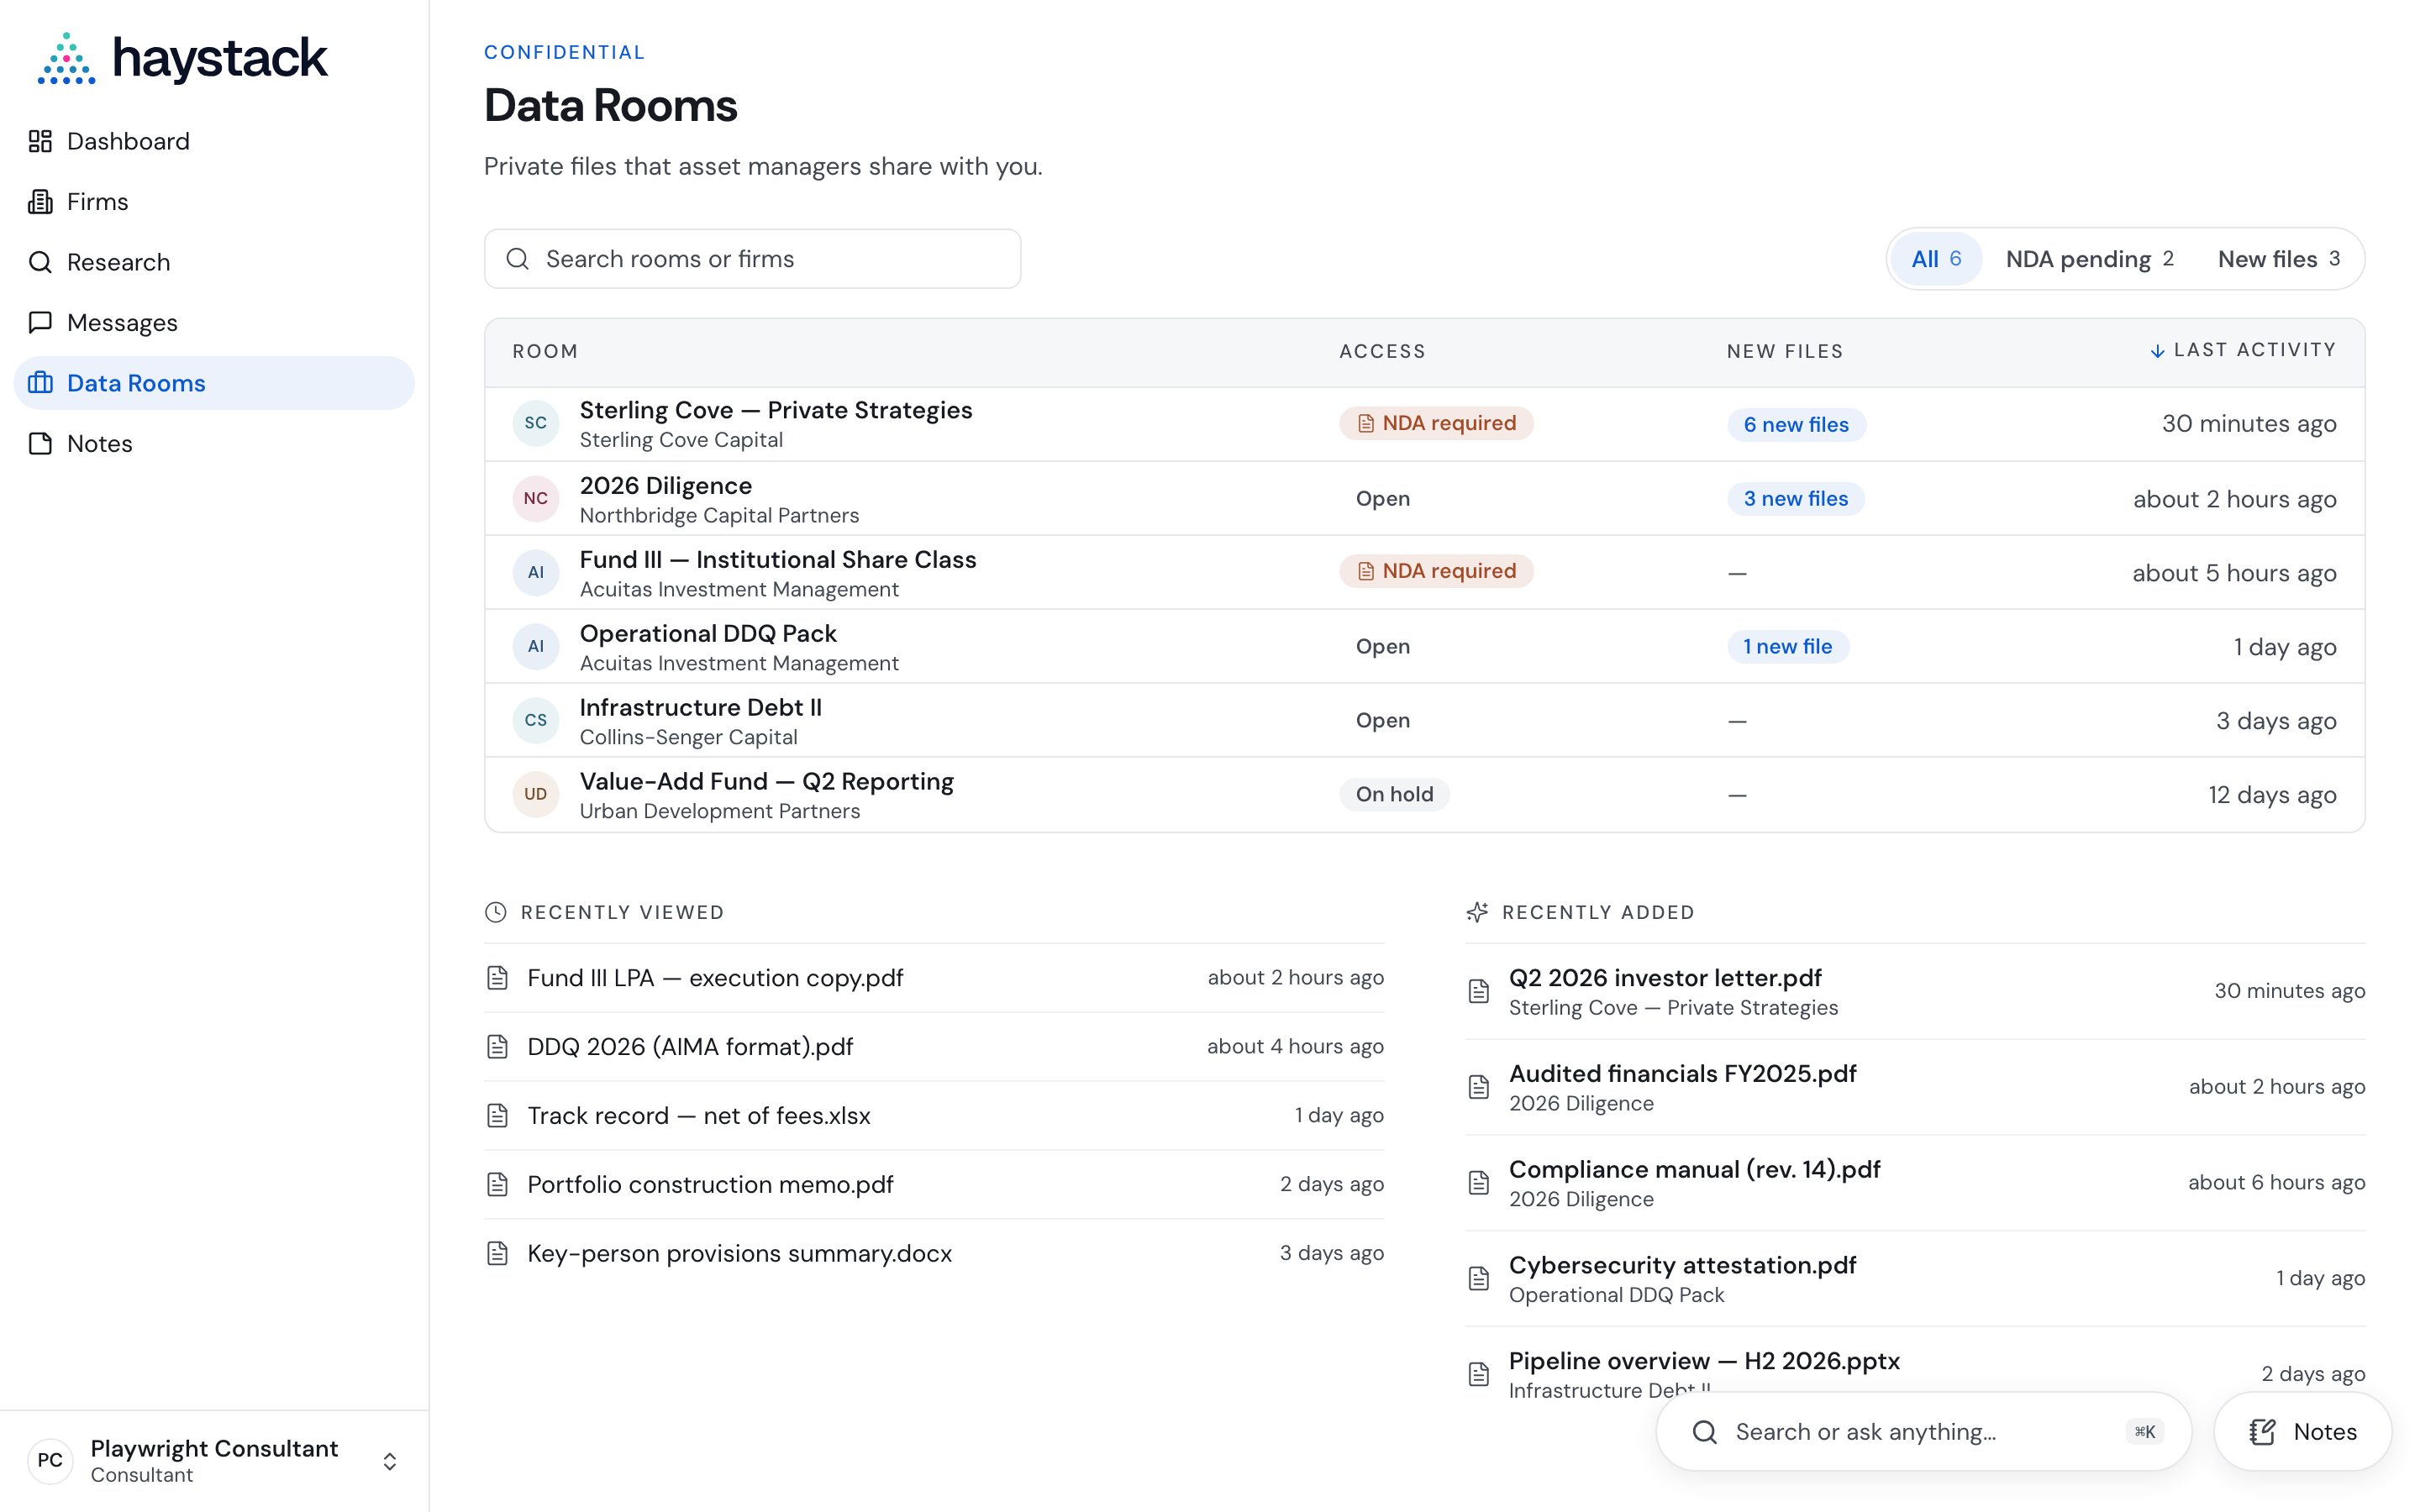Click file icon for Key-person provisions summary
The width and height of the screenshot is (2420, 1512).
click(x=497, y=1254)
